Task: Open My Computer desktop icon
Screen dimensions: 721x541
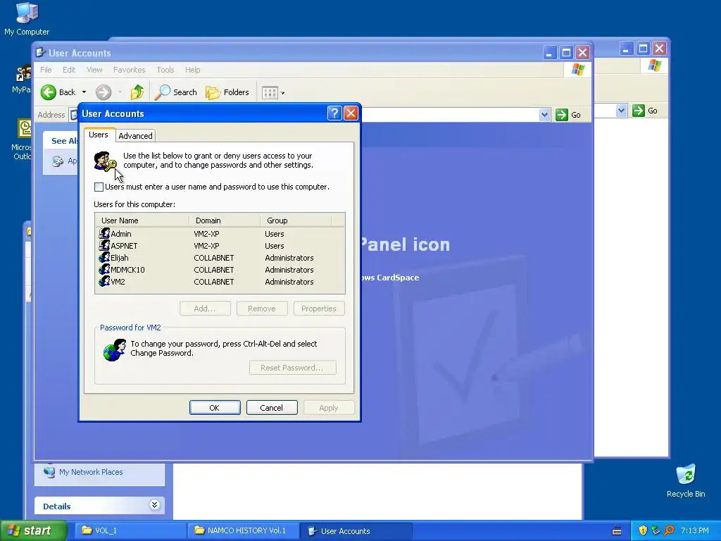Action: tap(27, 19)
